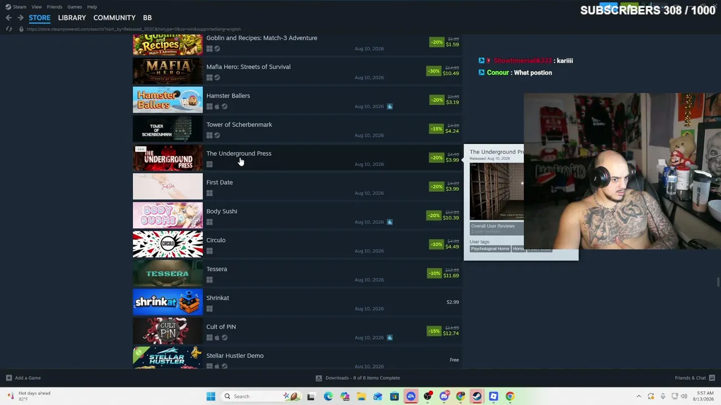
Task: Click The Underground Press thumbnail
Action: point(167,158)
